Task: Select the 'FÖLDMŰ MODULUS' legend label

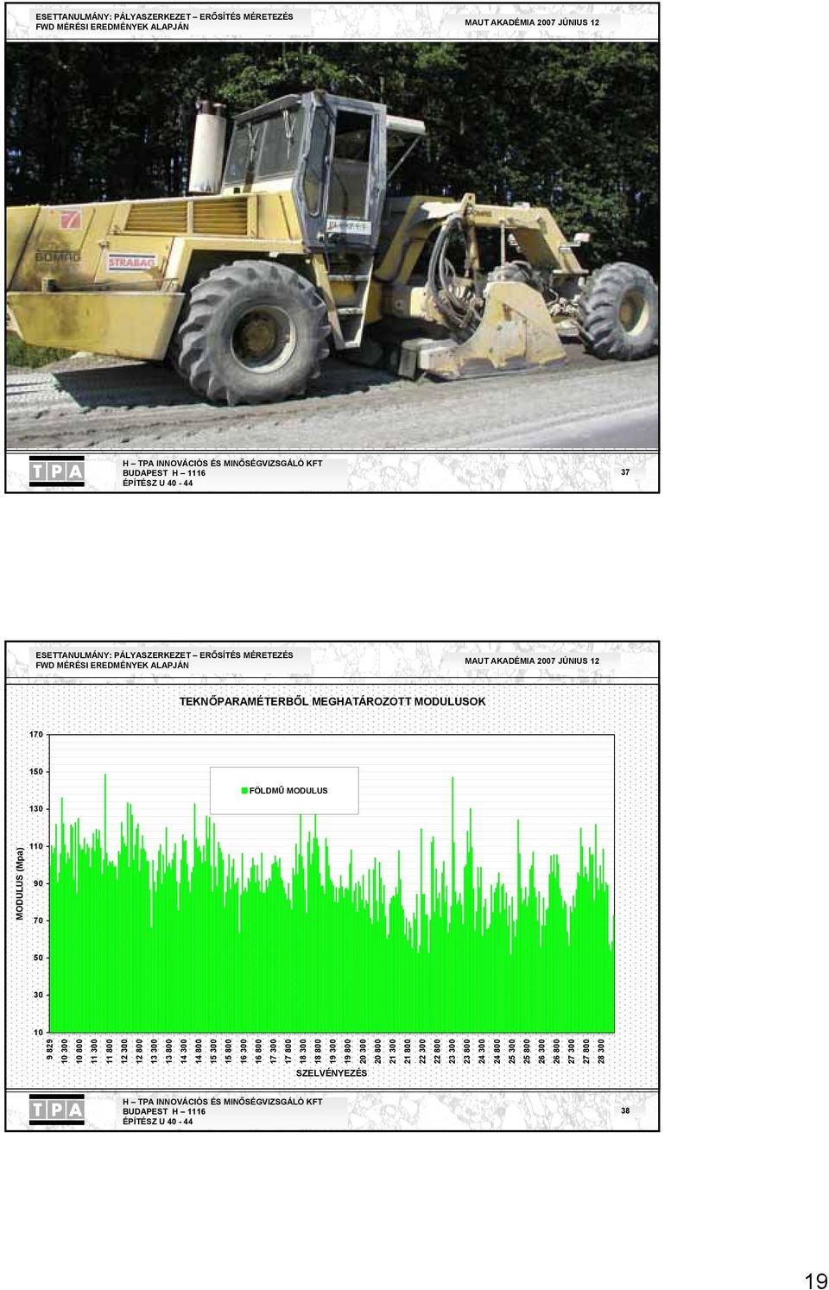Action: [x=288, y=791]
